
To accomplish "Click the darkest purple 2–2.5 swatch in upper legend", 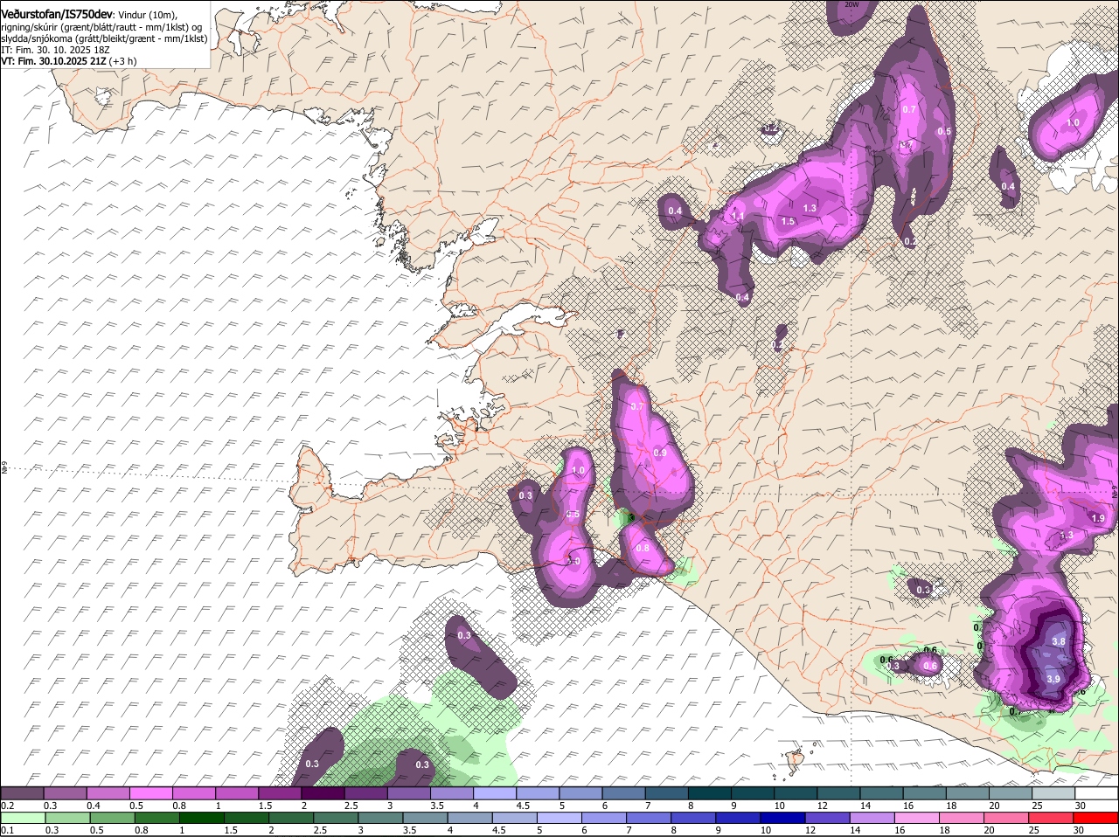I will click(x=324, y=793).
